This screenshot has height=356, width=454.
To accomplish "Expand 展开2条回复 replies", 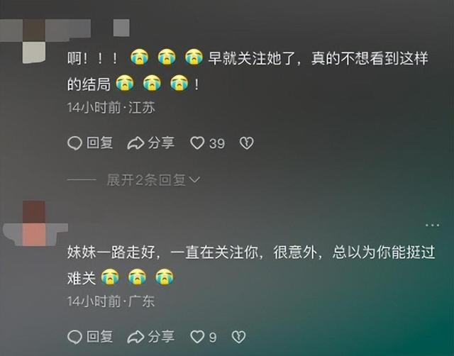I will click(x=153, y=180).
